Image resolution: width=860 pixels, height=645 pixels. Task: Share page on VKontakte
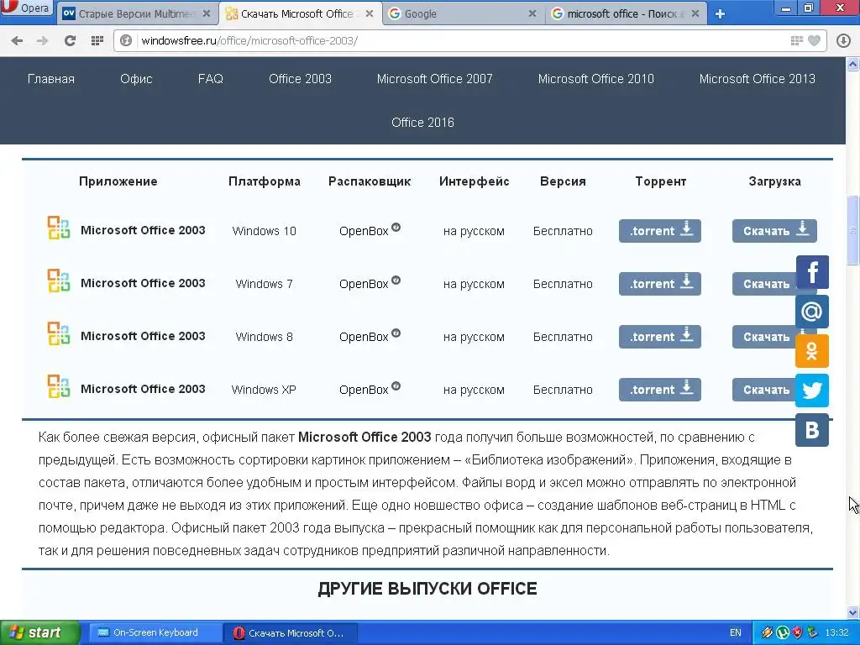[812, 430]
